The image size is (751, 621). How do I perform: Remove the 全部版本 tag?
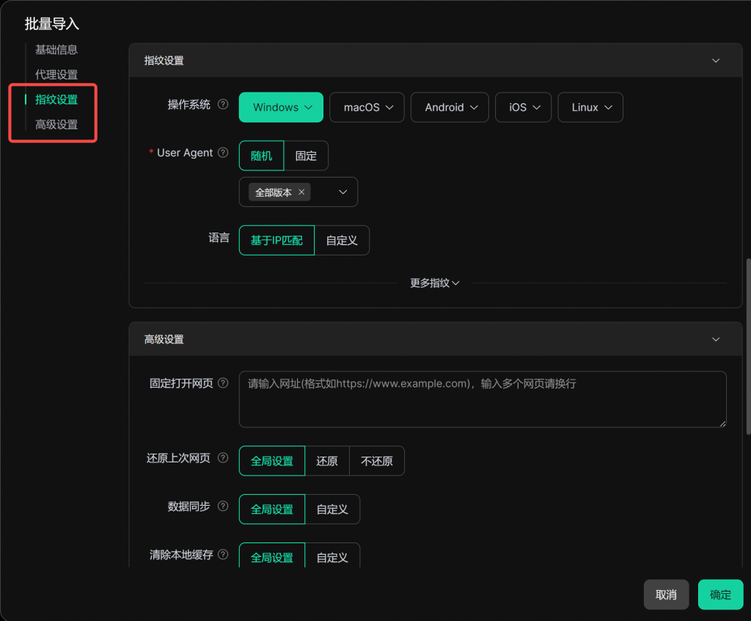pyautogui.click(x=301, y=192)
